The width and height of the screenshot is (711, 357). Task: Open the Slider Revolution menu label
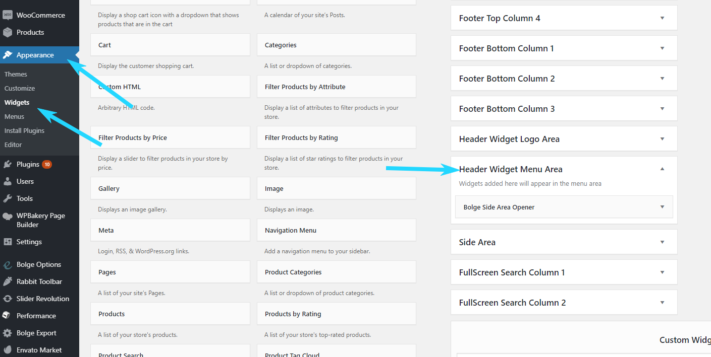pyautogui.click(x=43, y=299)
